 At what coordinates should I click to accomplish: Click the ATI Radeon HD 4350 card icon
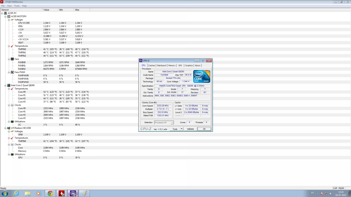[x=9, y=128]
